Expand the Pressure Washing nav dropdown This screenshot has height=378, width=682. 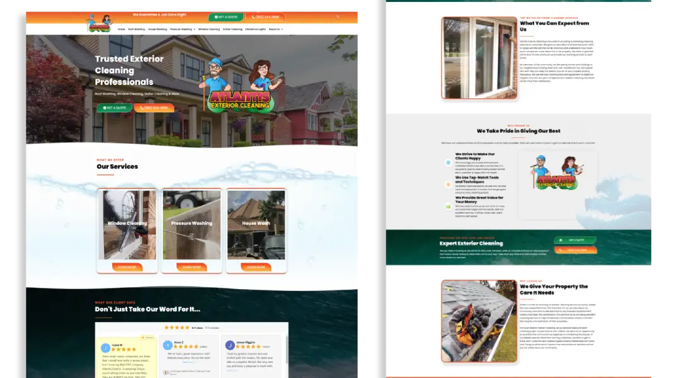point(182,29)
